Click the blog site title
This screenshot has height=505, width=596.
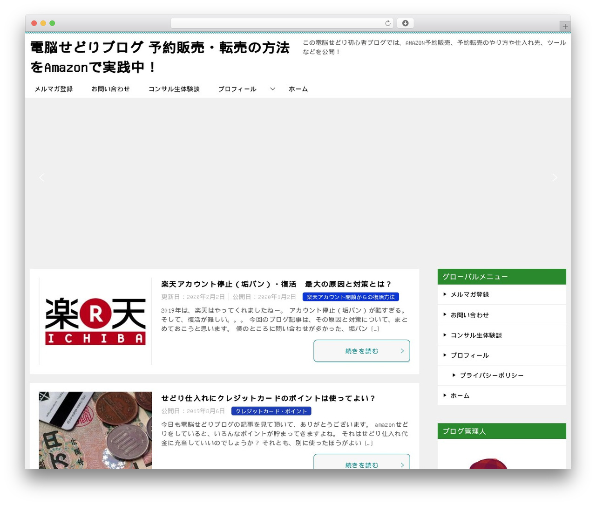pos(160,57)
